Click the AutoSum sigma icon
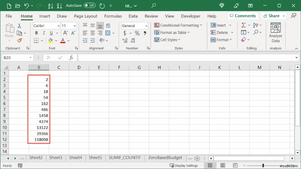 point(243,25)
